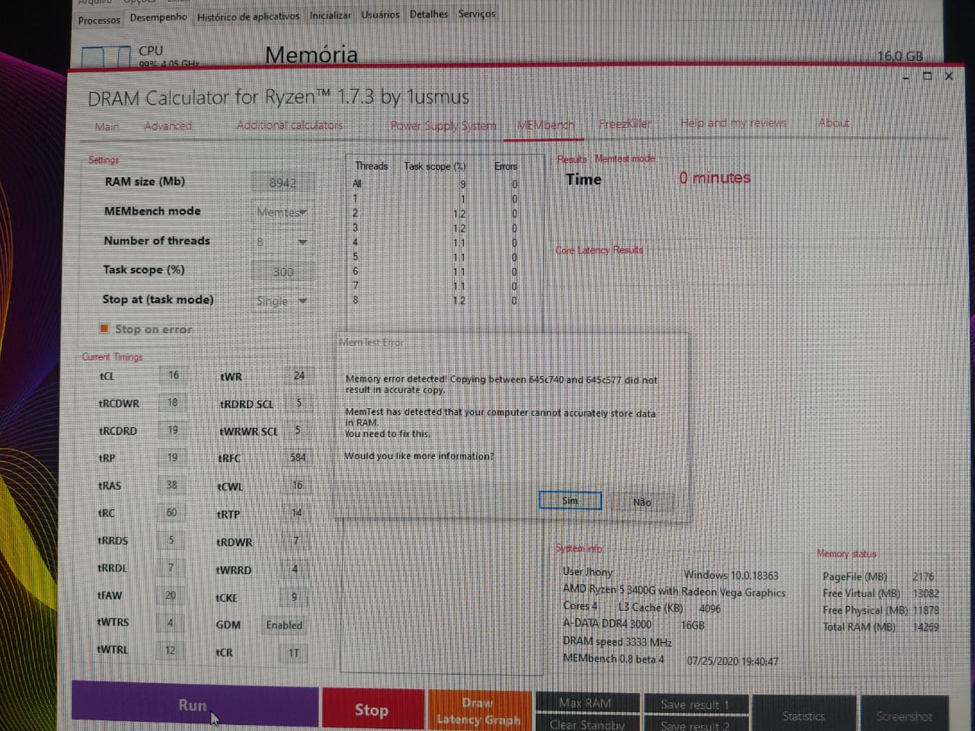Open the Additional calculators tab
The height and width of the screenshot is (731, 975).
click(x=289, y=125)
